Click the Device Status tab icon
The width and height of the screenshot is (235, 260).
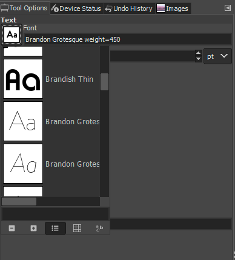point(55,8)
